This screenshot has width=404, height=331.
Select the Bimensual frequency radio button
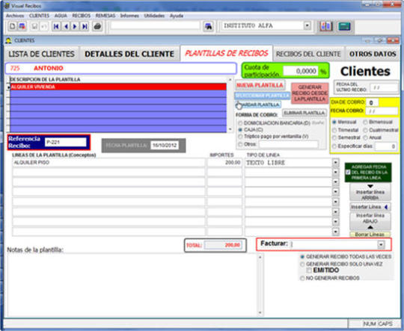pyautogui.click(x=365, y=122)
